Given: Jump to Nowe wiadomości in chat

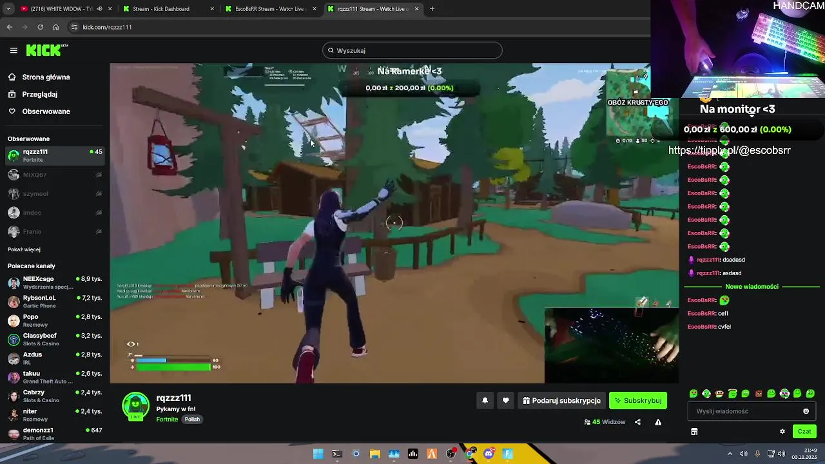Looking at the screenshot, I should (752, 287).
